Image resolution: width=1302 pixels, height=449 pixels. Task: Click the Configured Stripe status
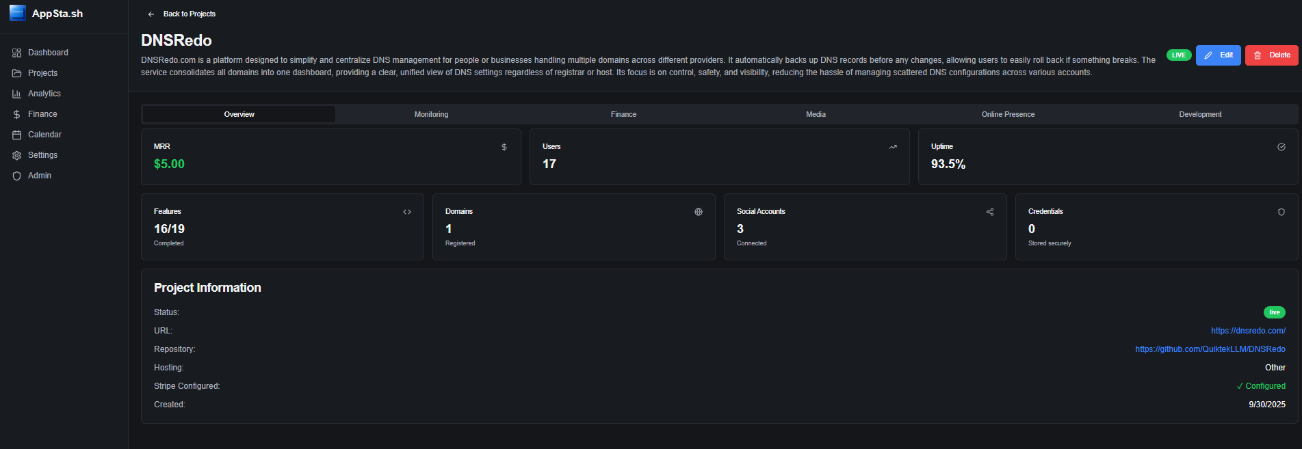[1261, 386]
